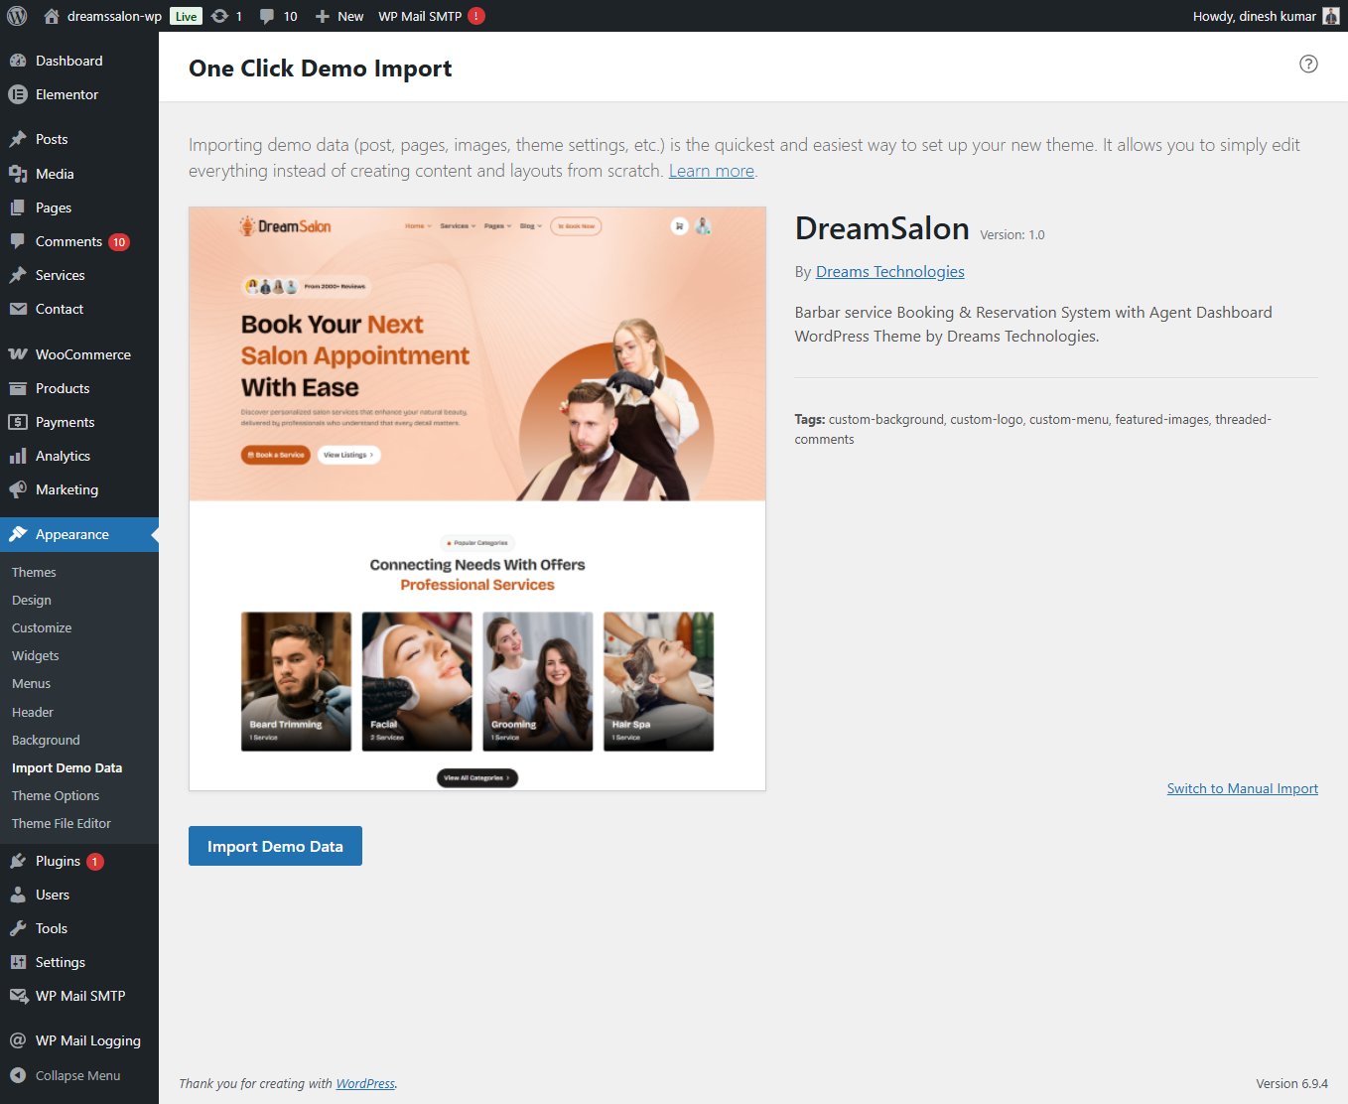
Task: Click the plus New icon in admin bar
Action: click(322, 16)
